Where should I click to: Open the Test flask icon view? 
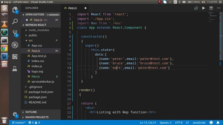(x=15, y=68)
